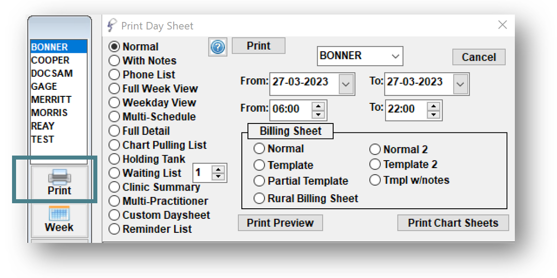Select TEST in the practitioner list
This screenshot has width=557, height=278.
(59, 139)
